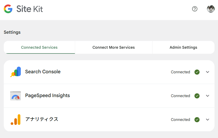Click the Site Kit title text
This screenshot has height=138, width=218.
29,9
